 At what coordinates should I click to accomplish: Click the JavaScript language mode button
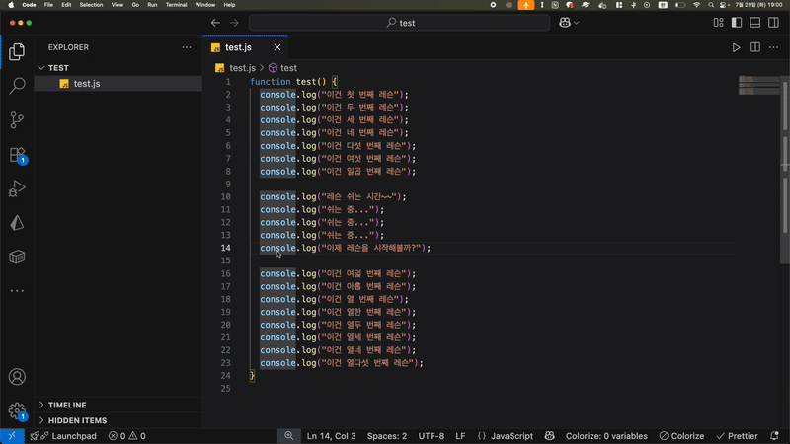512,436
